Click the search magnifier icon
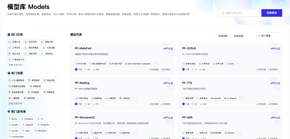The image size is (290, 139). coord(223,13)
